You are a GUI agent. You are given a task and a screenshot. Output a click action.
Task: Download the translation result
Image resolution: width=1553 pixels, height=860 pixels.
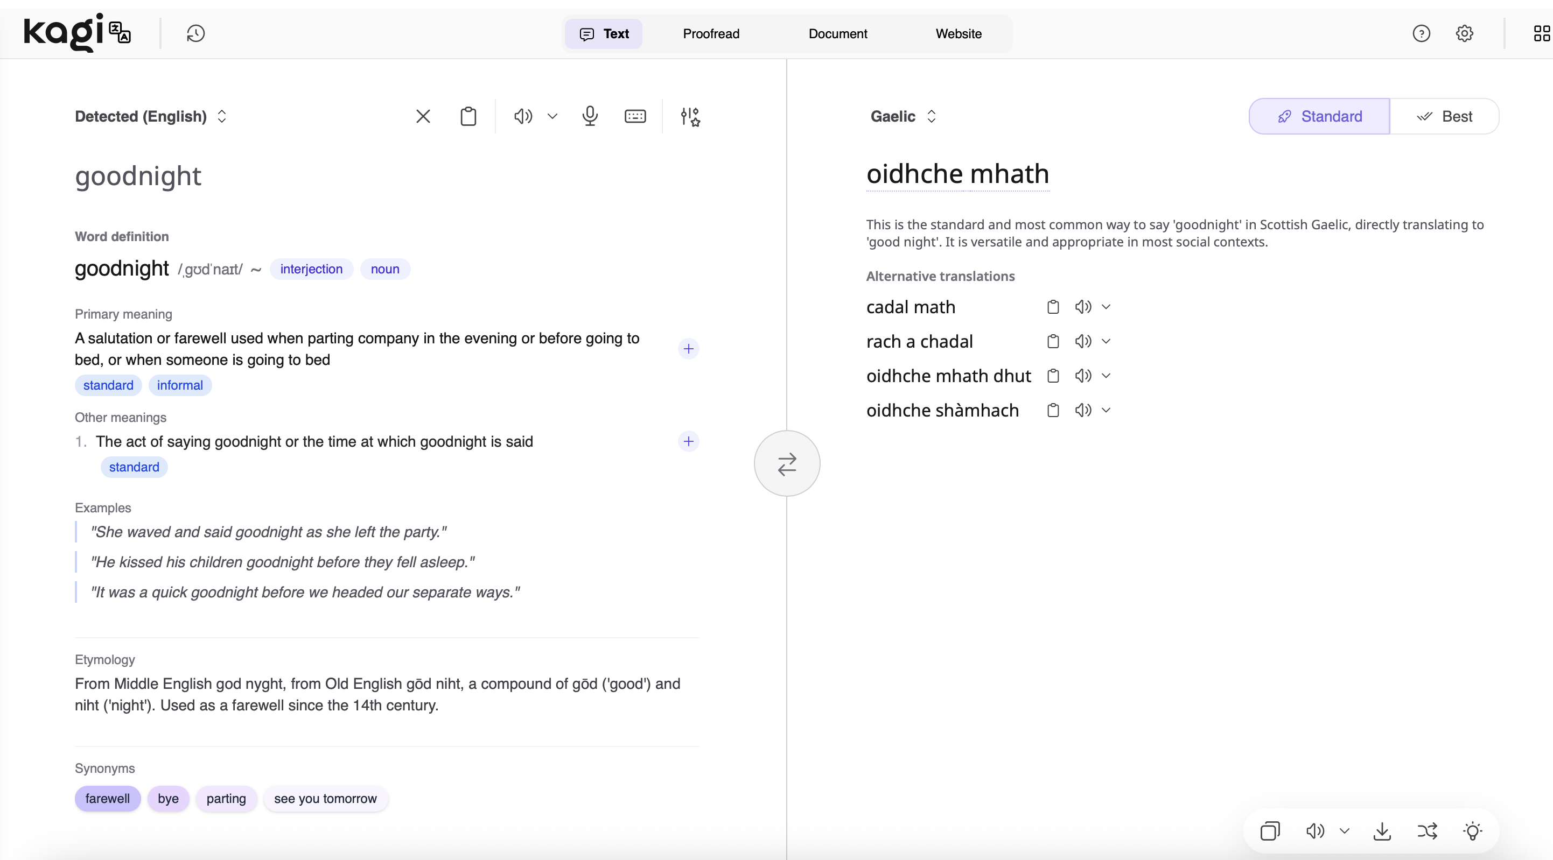pos(1382,831)
